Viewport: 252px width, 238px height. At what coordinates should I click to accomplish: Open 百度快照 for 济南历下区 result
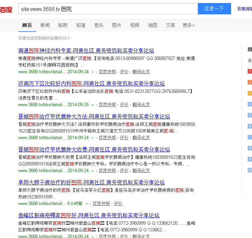tap(107, 105)
